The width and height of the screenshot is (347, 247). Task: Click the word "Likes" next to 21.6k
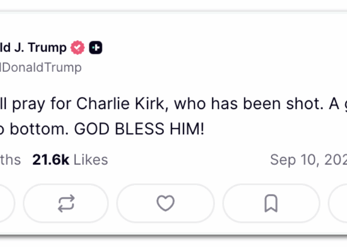pos(91,160)
